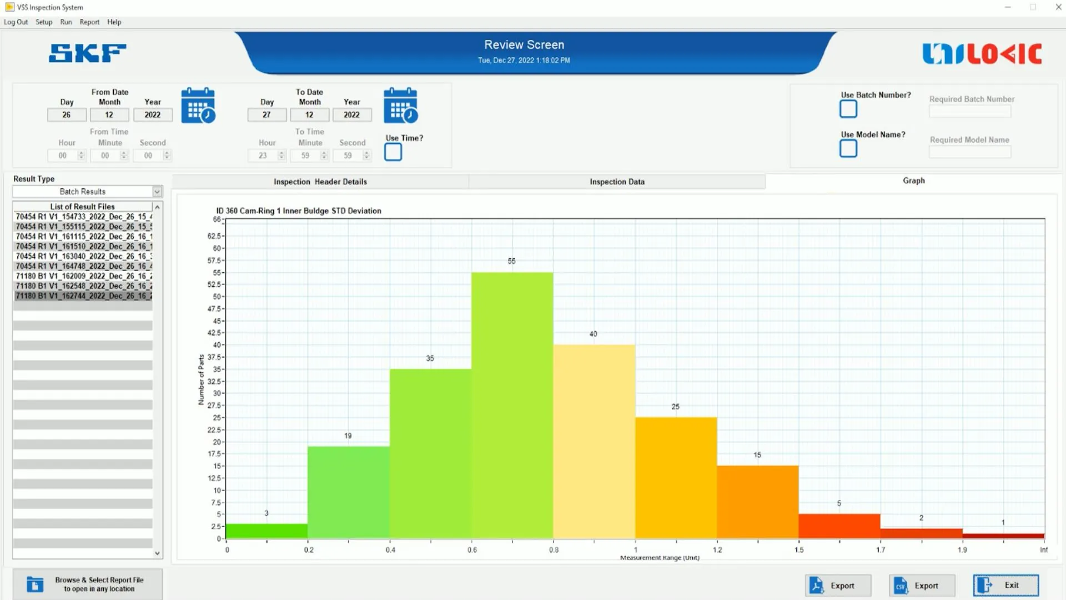The height and width of the screenshot is (600, 1066).
Task: Open the Report menu
Action: coord(89,22)
